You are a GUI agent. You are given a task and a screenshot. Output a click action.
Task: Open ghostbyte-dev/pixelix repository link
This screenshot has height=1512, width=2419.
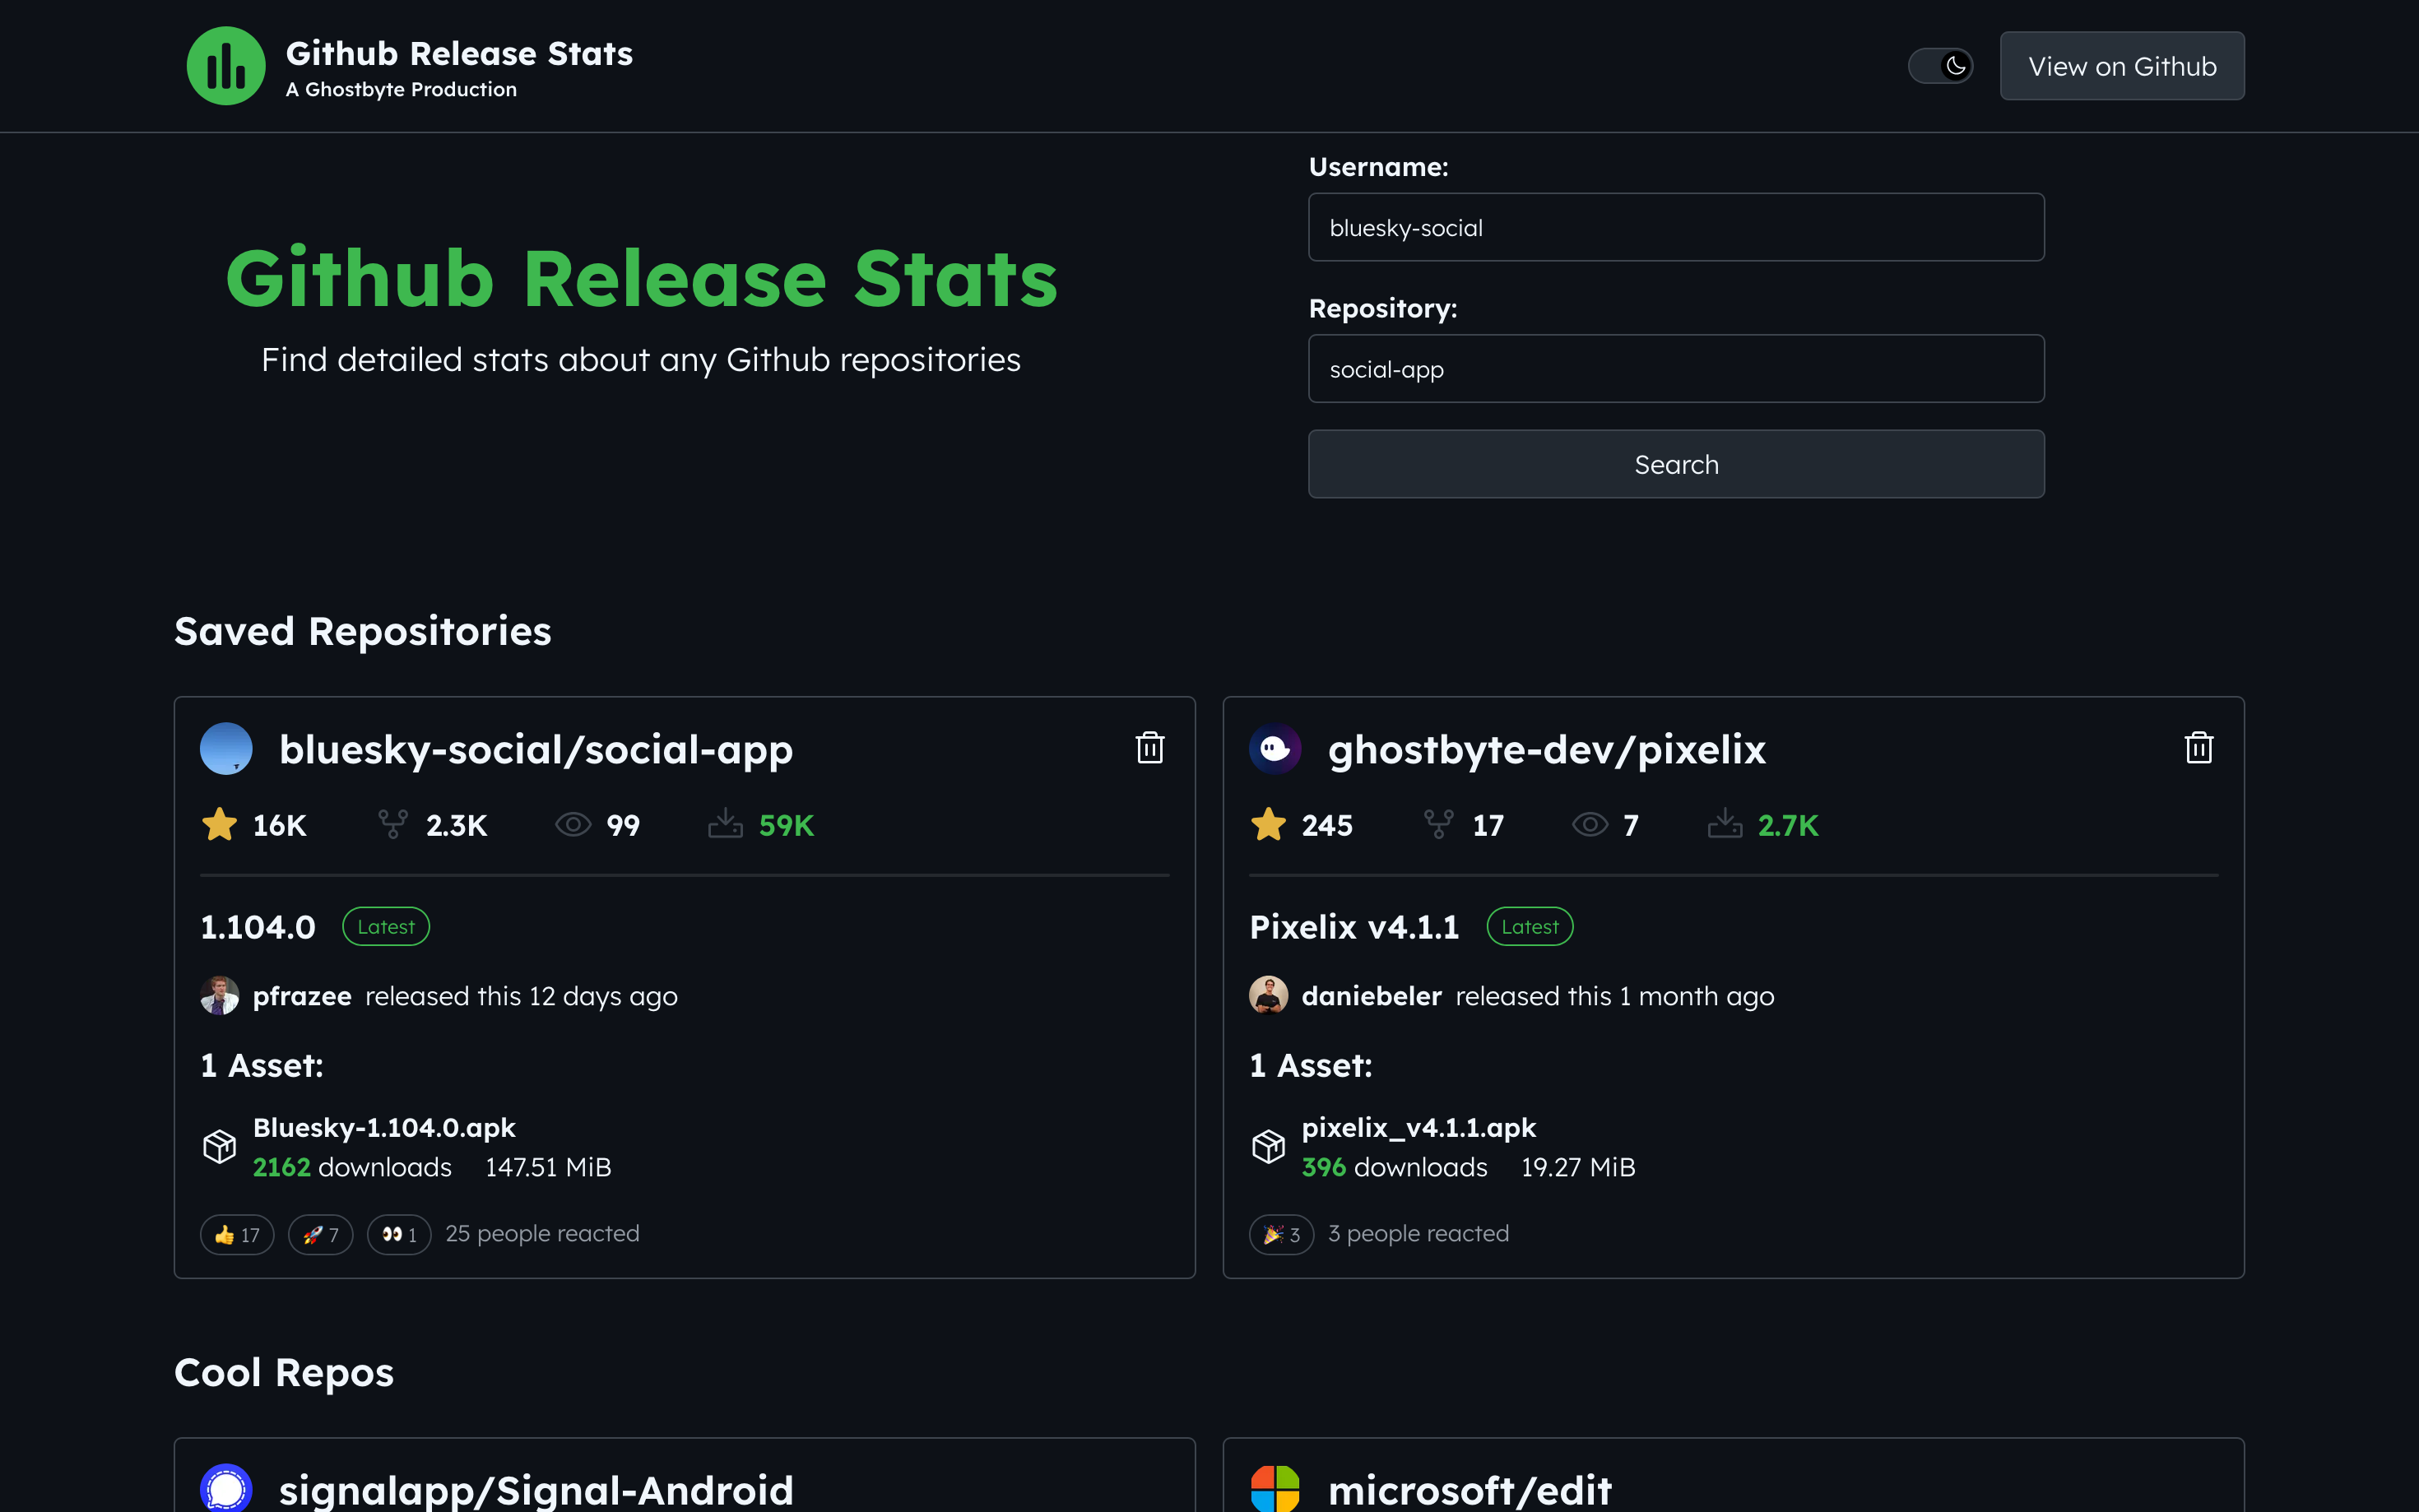[1546, 750]
